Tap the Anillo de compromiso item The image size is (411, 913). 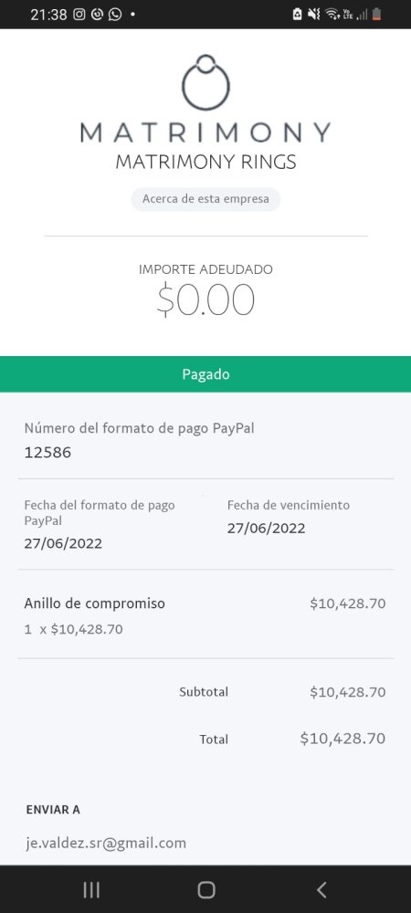click(x=94, y=603)
